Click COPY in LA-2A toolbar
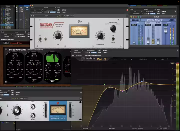 coord(68,16)
